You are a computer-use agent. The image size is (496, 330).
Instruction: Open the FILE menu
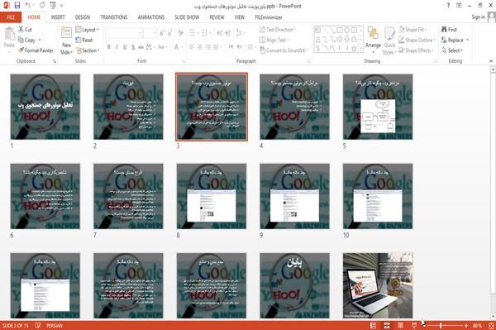pyautogui.click(x=11, y=17)
